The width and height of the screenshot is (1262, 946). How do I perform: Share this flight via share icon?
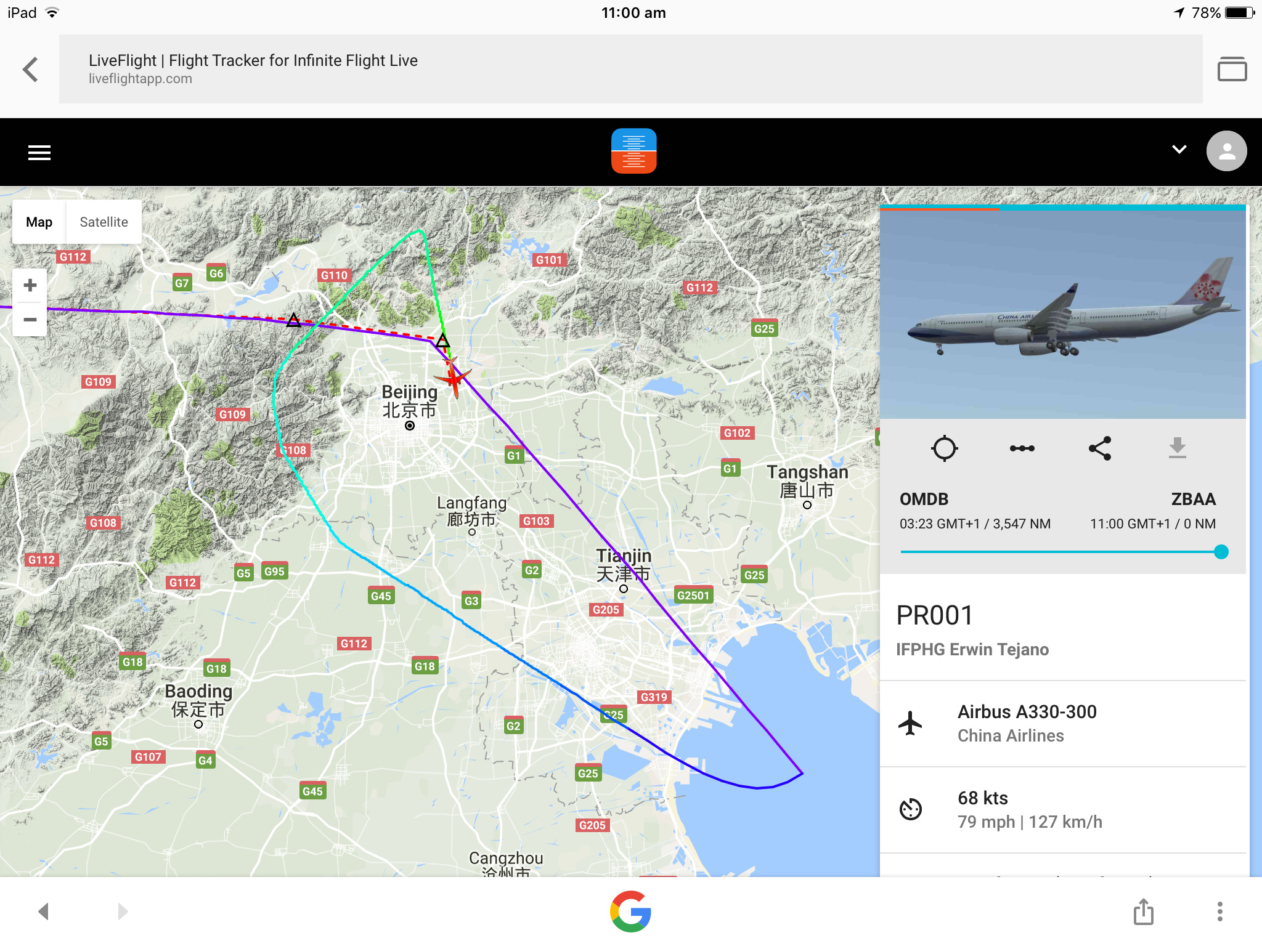click(x=1100, y=448)
